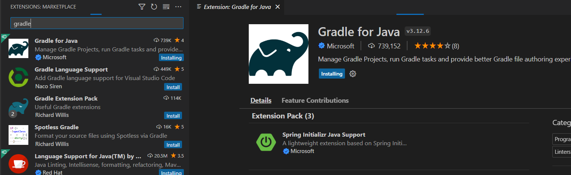This screenshot has width=571, height=175.
Task: Click the large Gradle elephant logo in details
Action: click(279, 54)
